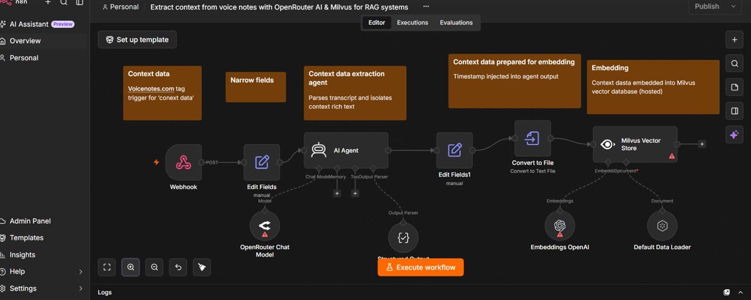The image size is (751, 300).
Task: Open AI Assistant in sidebar
Action: click(x=42, y=24)
